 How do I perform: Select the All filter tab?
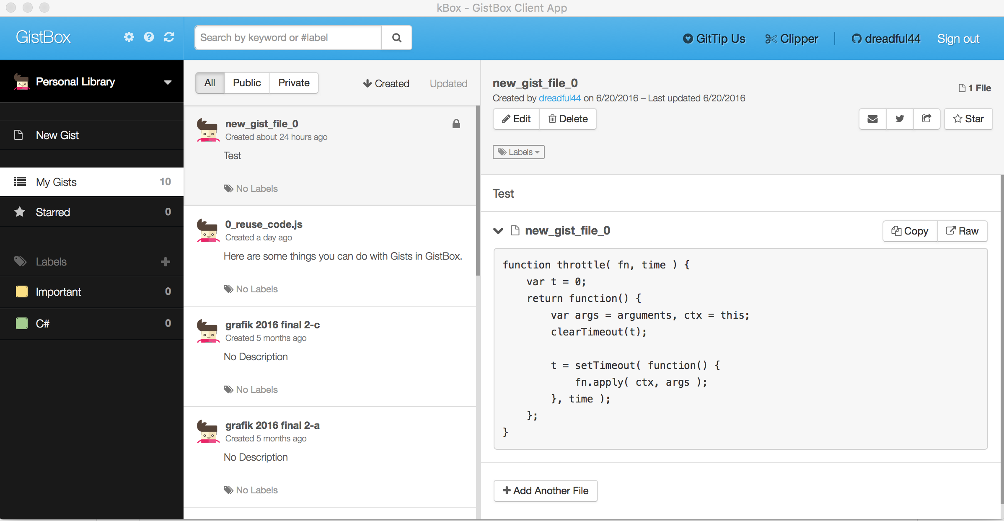210,83
